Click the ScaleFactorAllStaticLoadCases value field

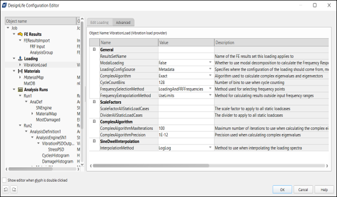pyautogui.click(x=186, y=108)
